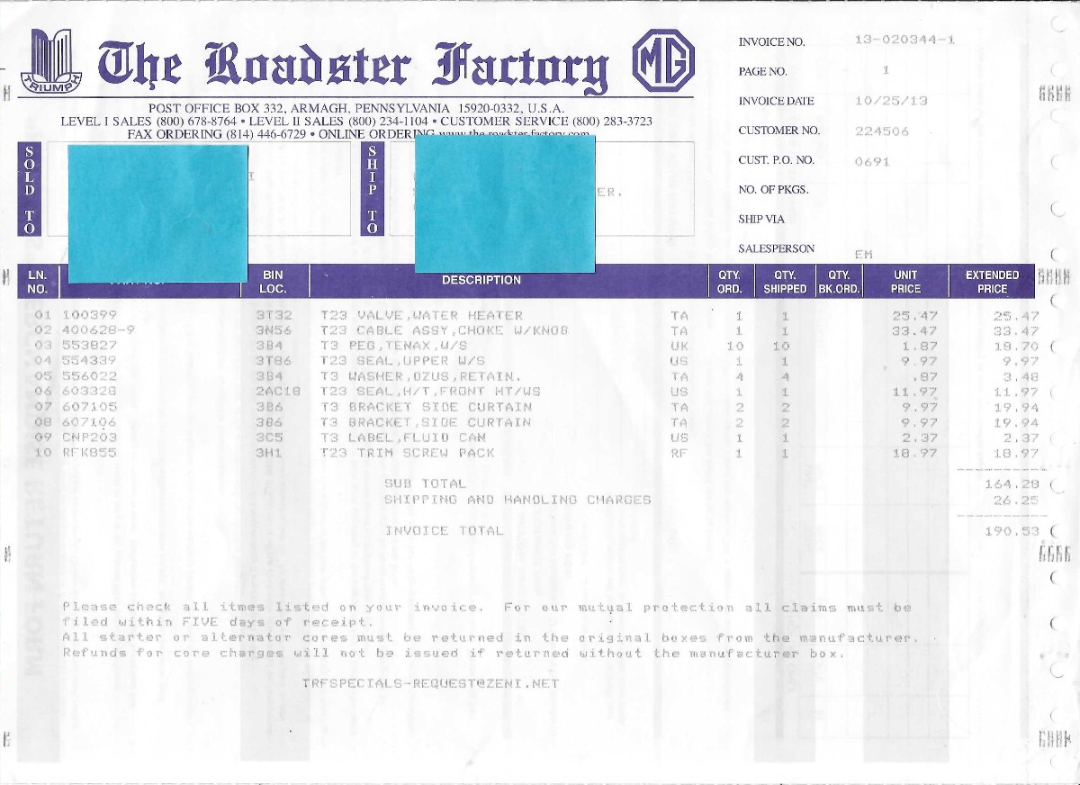Select part number 100399
The width and height of the screenshot is (1080, 785).
coord(89,315)
